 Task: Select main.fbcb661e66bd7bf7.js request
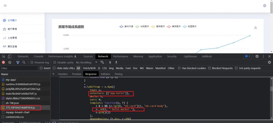point(25,94)
